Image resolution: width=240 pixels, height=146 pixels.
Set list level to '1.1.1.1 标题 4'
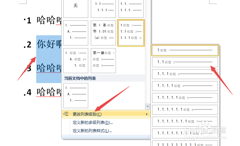[185, 86]
